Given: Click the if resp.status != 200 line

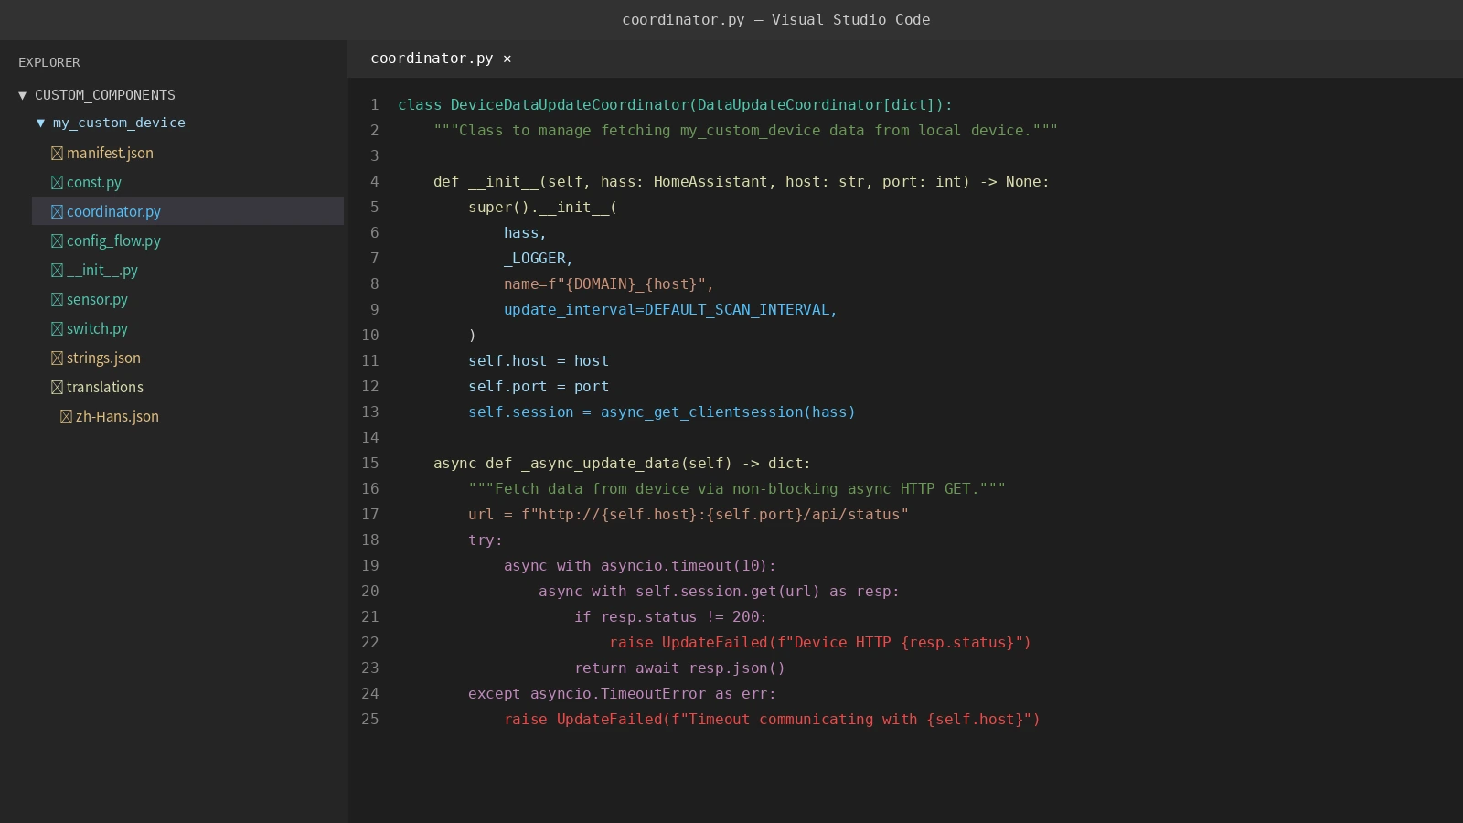Looking at the screenshot, I should [670, 617].
